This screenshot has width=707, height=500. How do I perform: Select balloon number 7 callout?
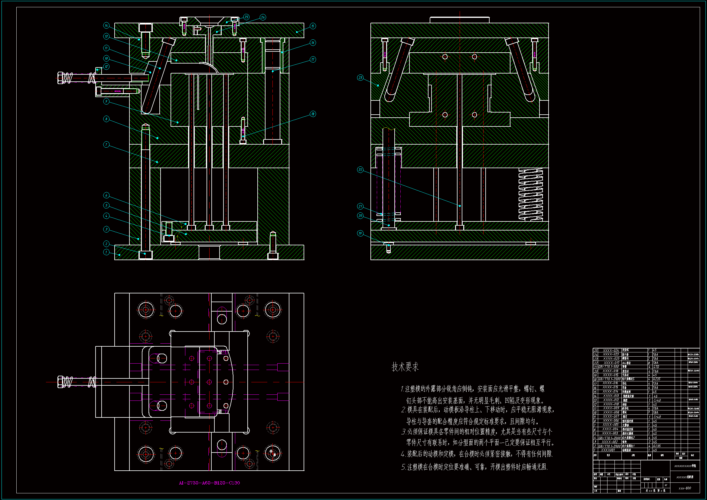pos(106,145)
